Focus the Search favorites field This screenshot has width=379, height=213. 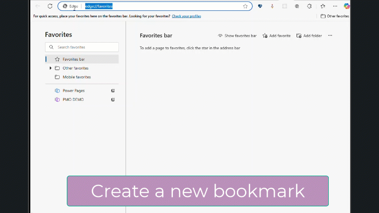click(x=82, y=47)
